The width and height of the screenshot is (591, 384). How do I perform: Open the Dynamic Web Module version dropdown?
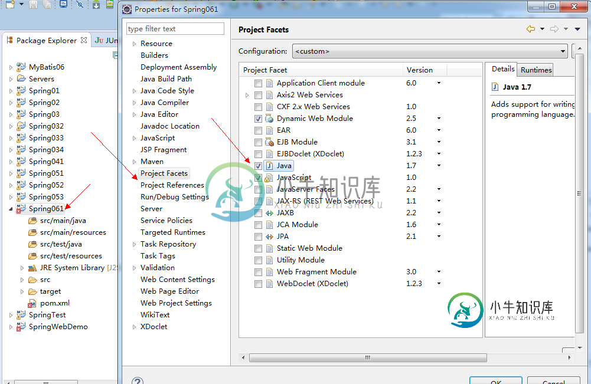pos(439,119)
